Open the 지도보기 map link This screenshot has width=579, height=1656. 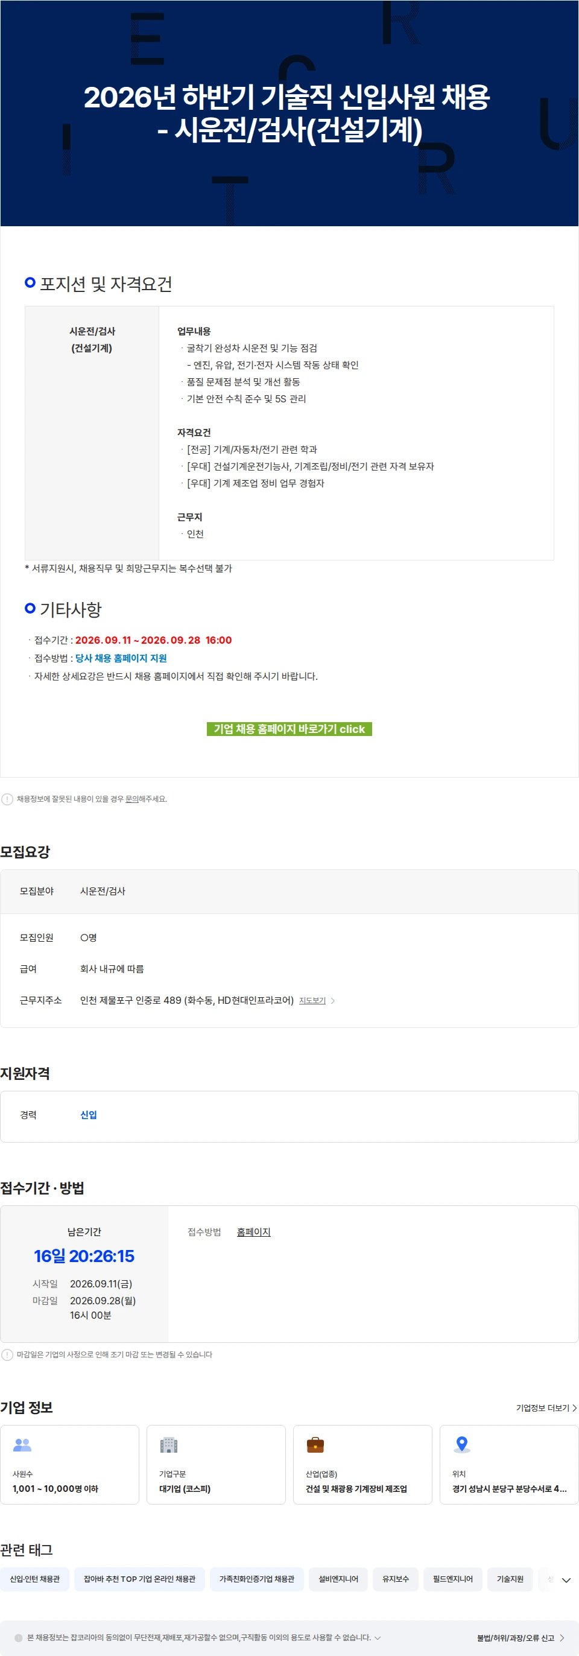pos(312,1000)
